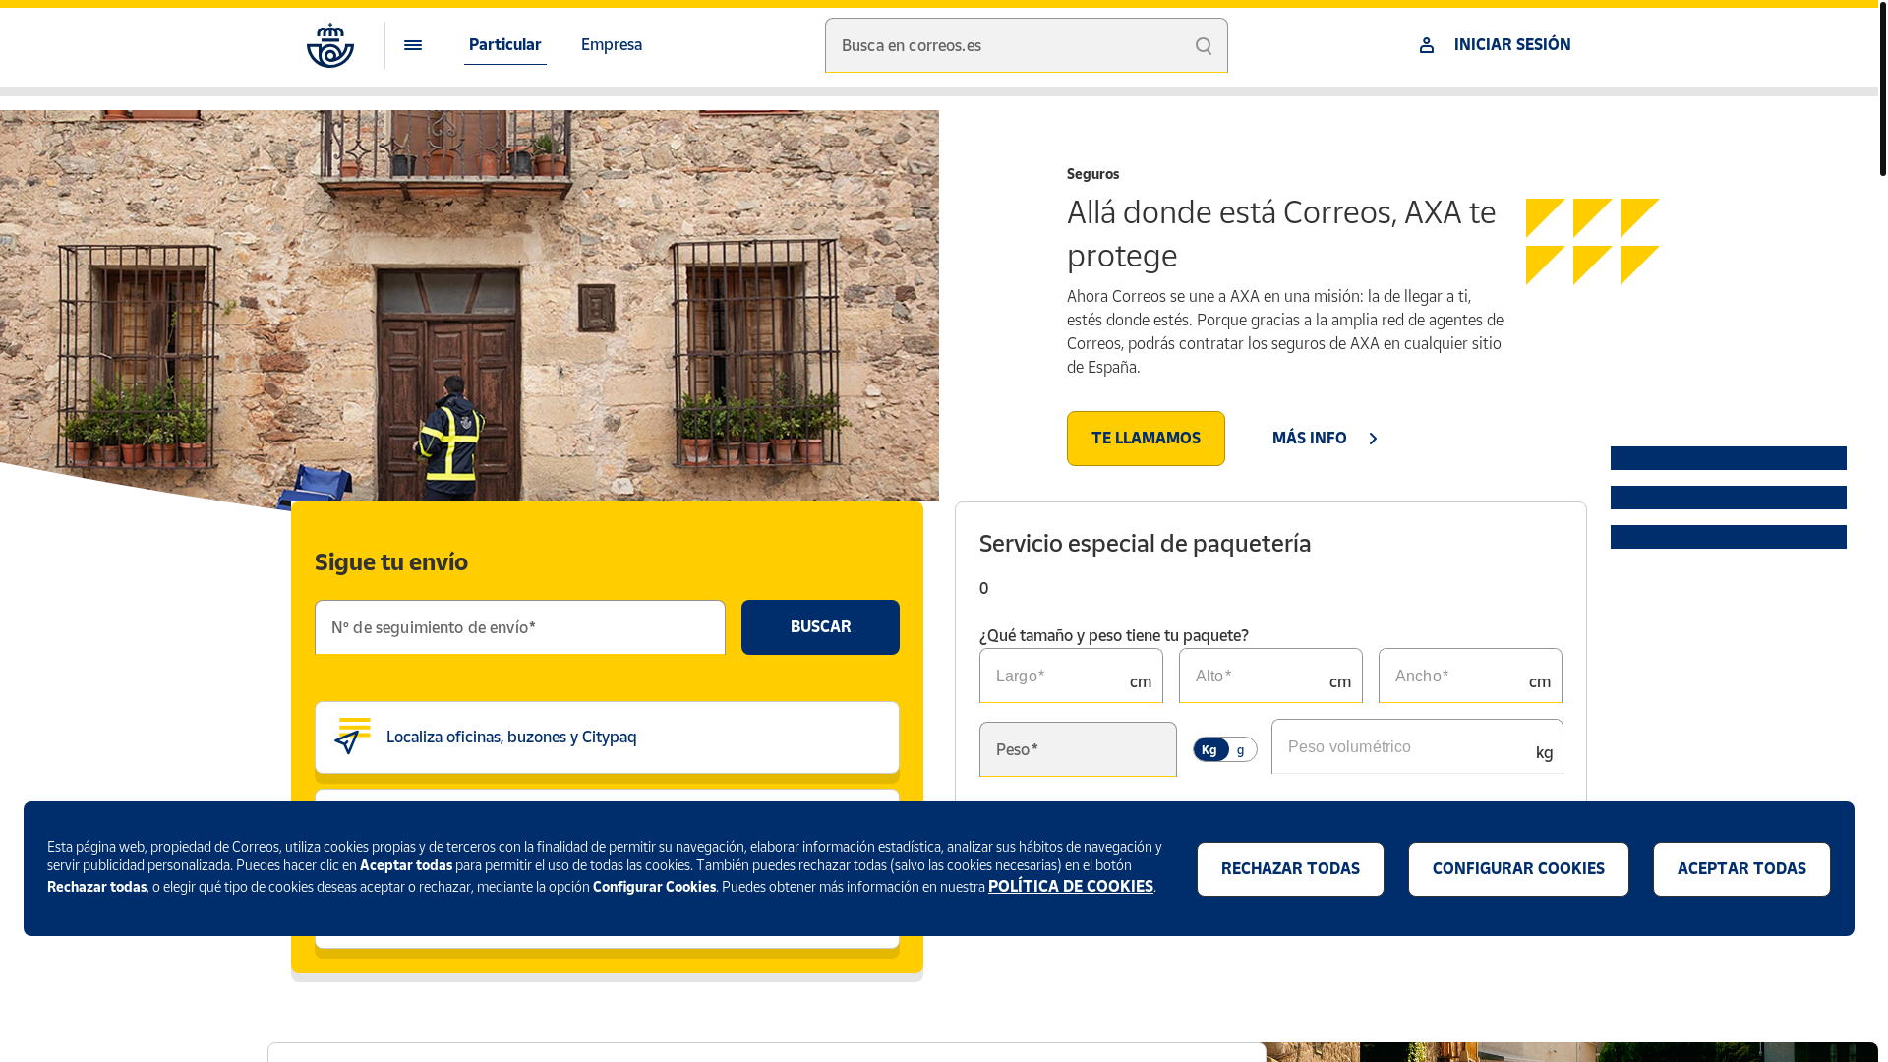Select the Particular tab
This screenshot has width=1888, height=1062.
point(504,45)
